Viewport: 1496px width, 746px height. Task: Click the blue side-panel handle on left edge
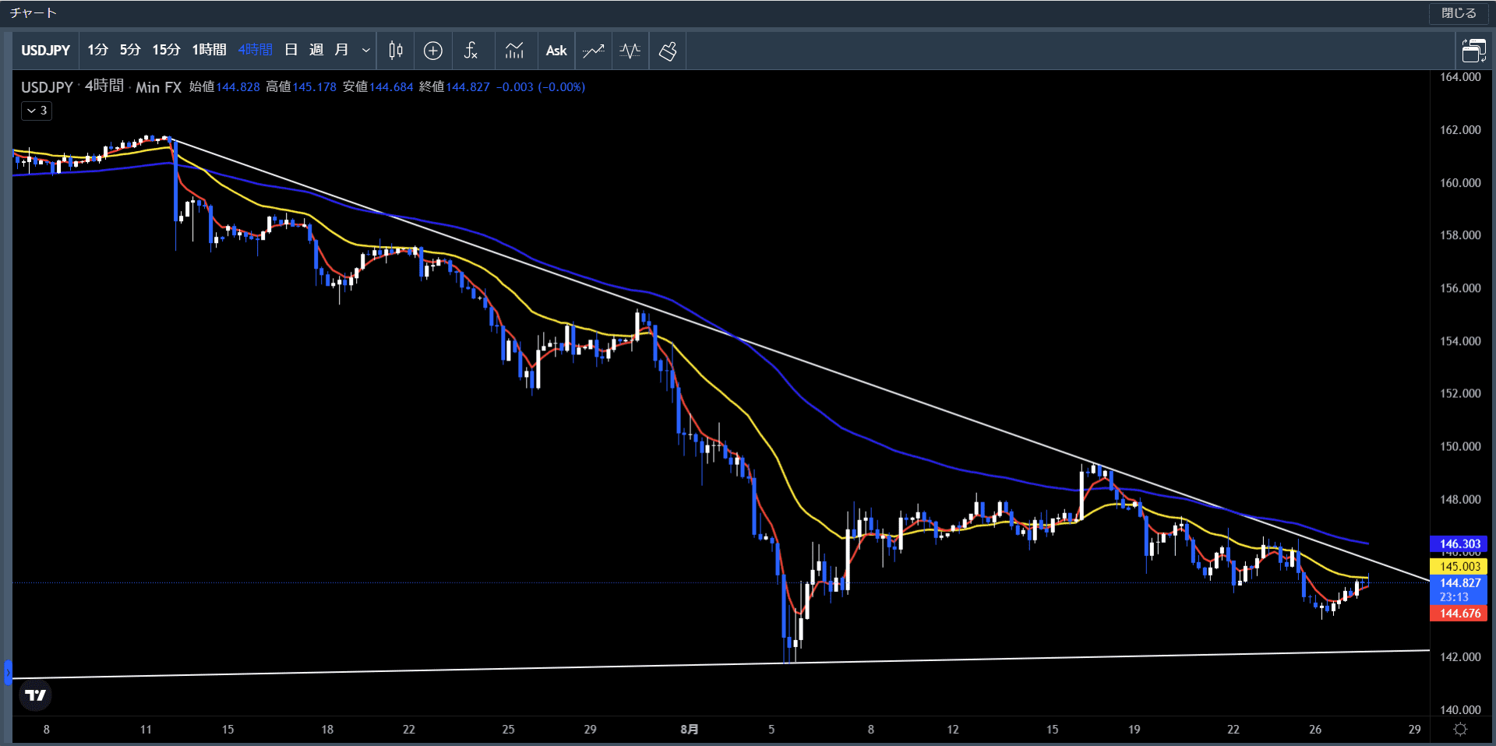click(x=8, y=672)
